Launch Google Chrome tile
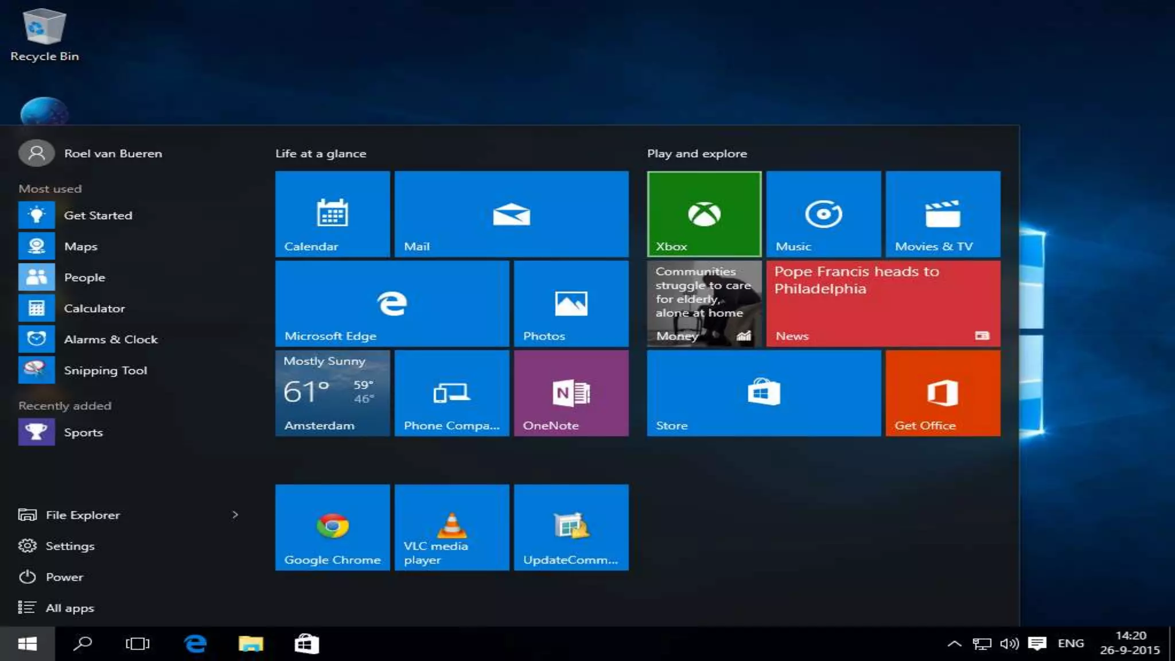The height and width of the screenshot is (661, 1175). pos(332,527)
